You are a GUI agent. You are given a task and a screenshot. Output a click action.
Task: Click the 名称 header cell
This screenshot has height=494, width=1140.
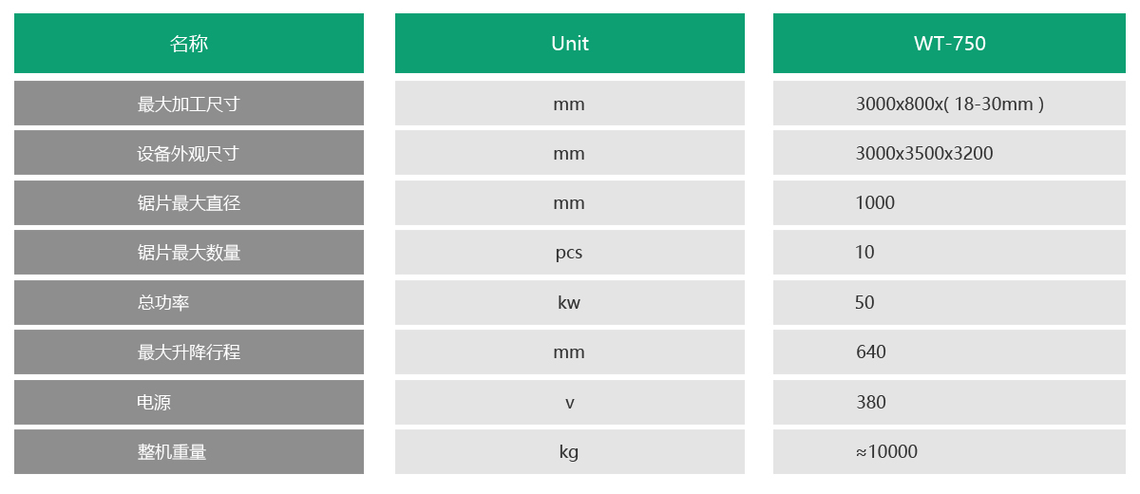coord(189,44)
